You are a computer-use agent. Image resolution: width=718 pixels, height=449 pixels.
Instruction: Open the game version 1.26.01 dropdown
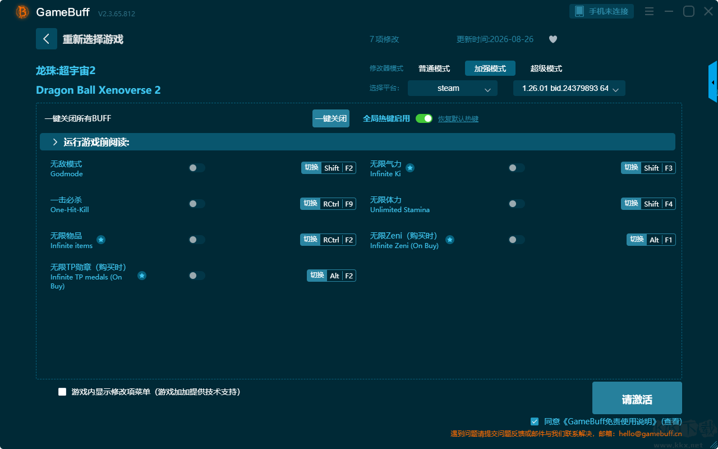point(569,88)
